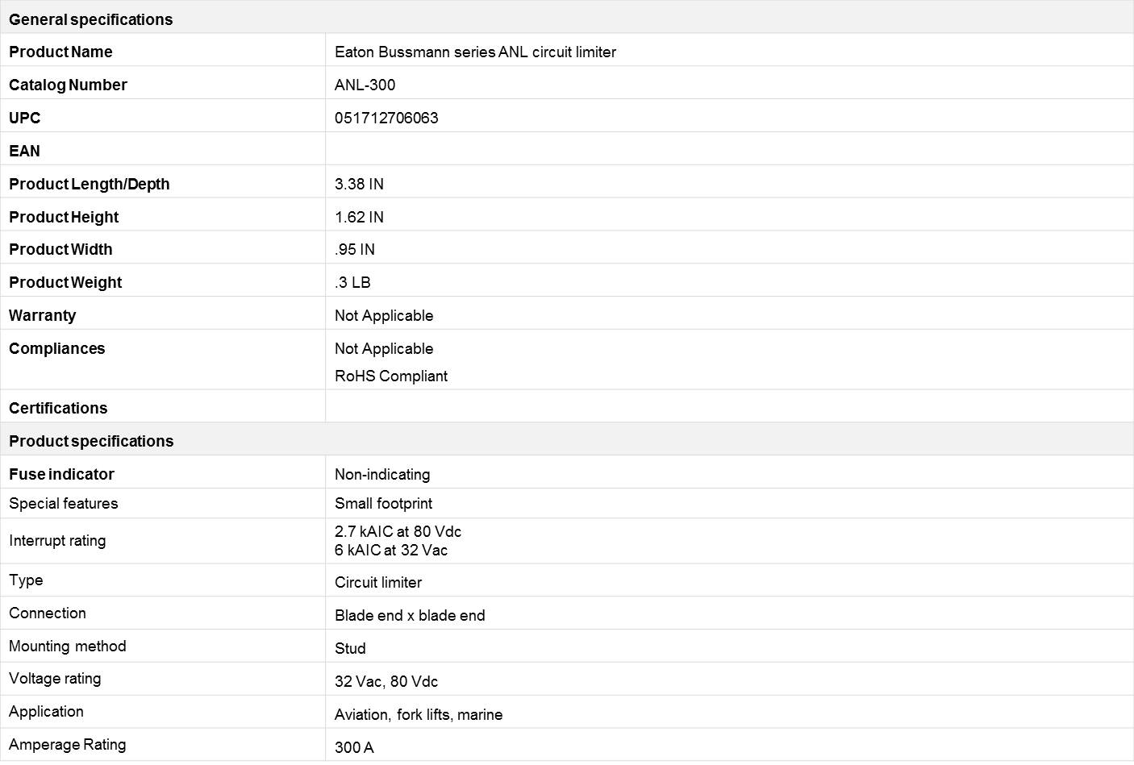Select the 'ANL-300' catalog number
Viewport: 1134px width, 765px height.
pyautogui.click(x=365, y=85)
